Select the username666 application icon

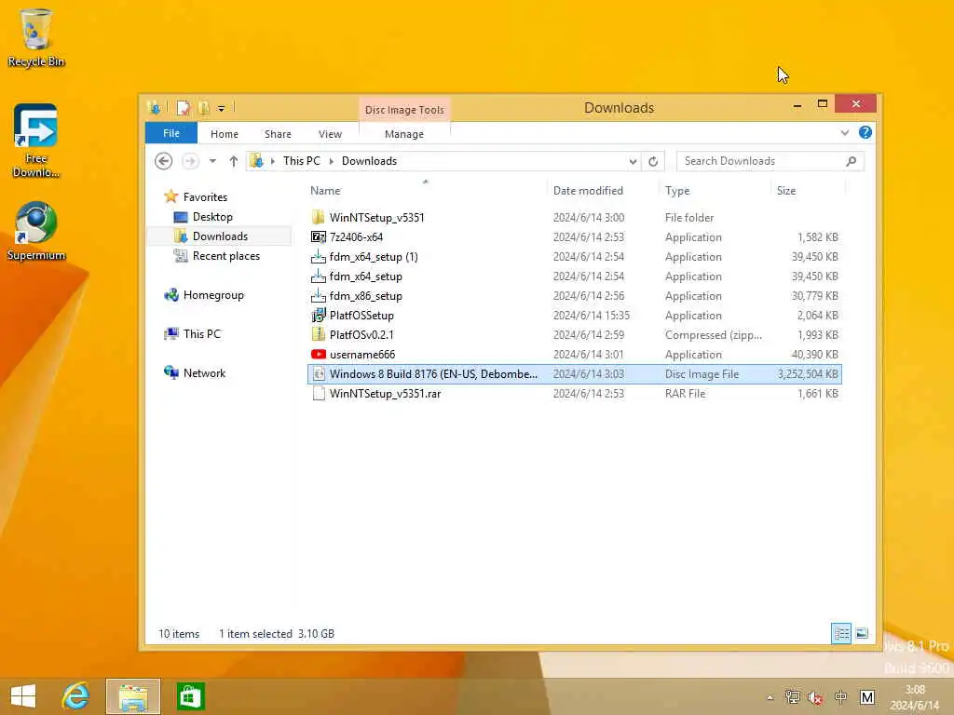point(319,355)
